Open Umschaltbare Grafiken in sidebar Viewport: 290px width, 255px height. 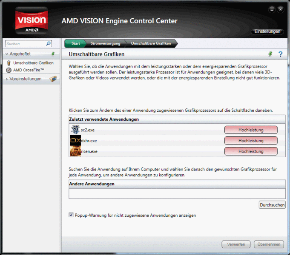click(33, 63)
